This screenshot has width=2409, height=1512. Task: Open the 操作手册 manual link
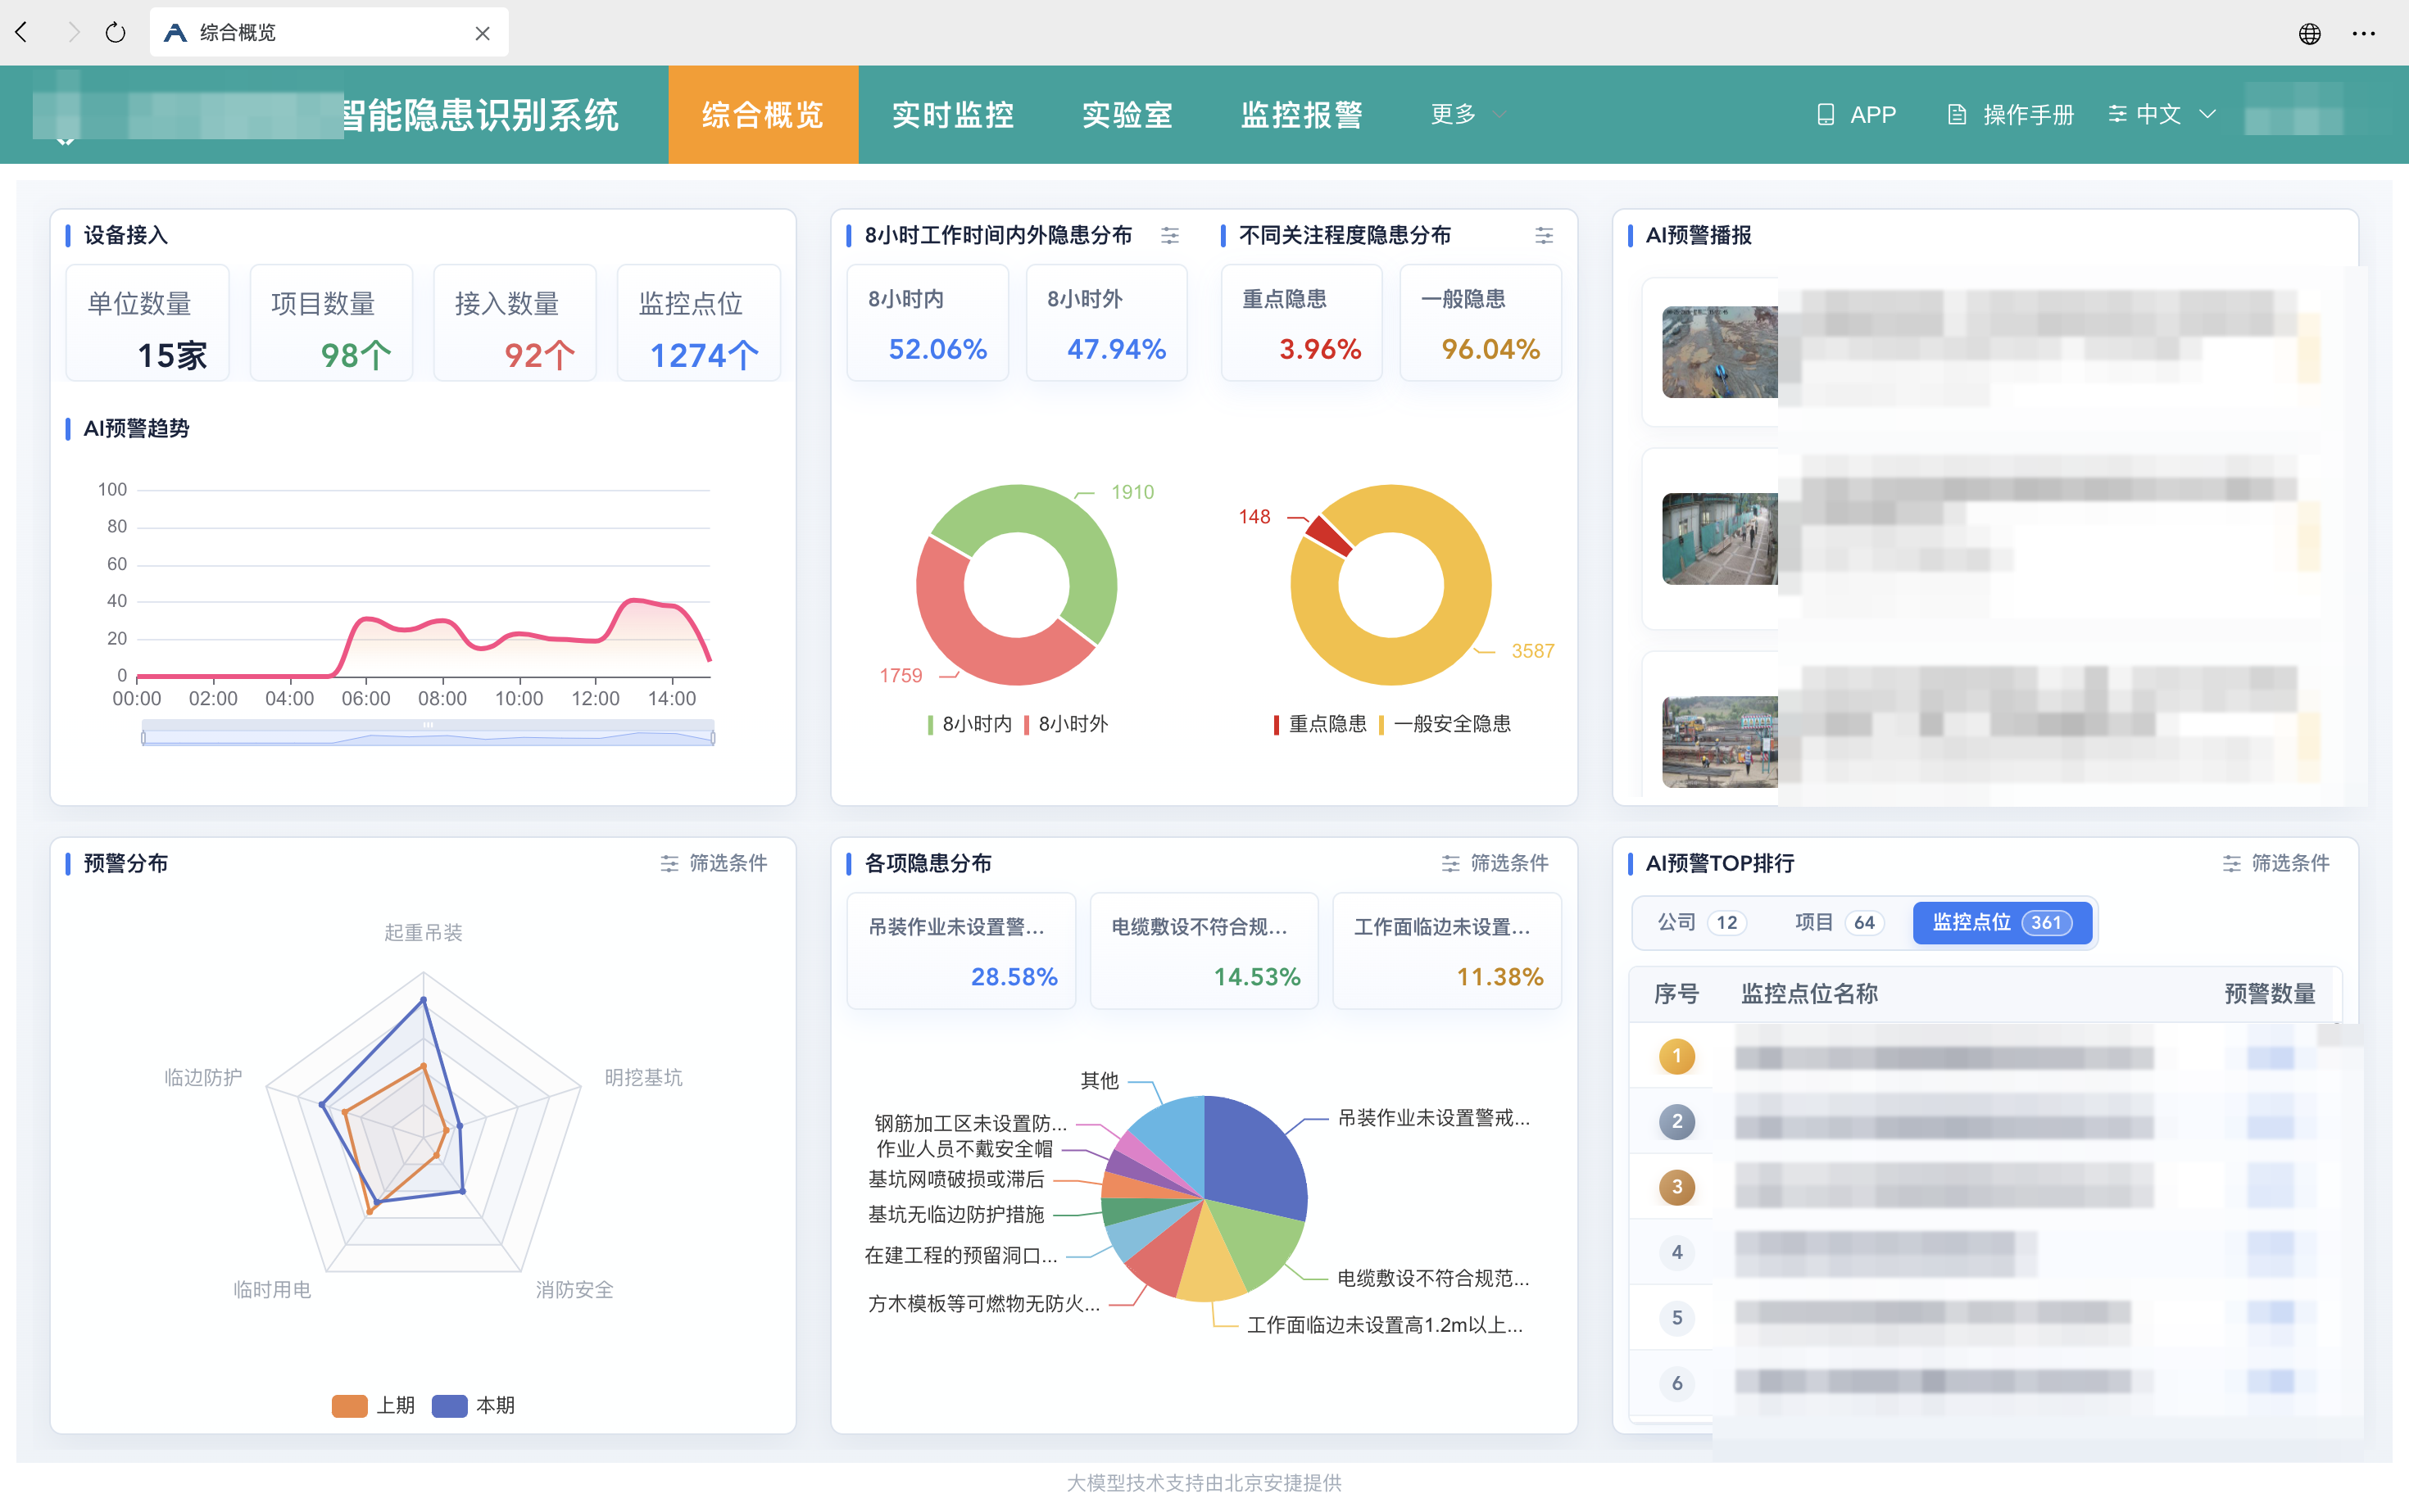(2011, 115)
